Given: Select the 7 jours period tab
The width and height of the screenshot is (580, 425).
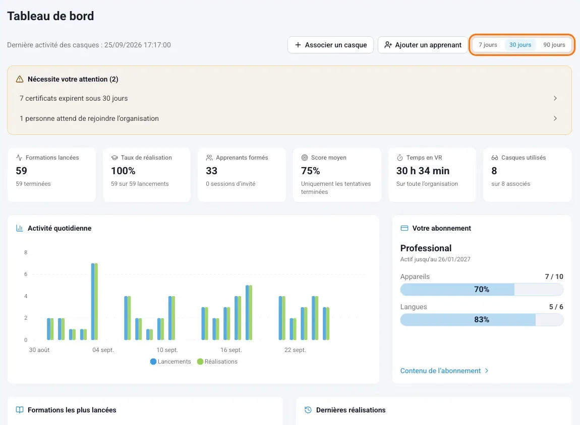Looking at the screenshot, I should click(488, 45).
